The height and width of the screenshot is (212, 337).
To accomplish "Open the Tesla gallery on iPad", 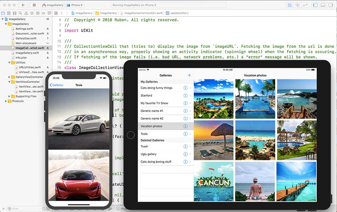I will [166, 134].
